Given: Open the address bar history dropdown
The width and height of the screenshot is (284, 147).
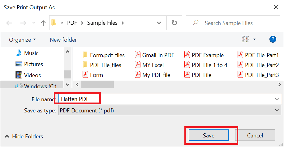Looking at the screenshot, I should 159,23.
